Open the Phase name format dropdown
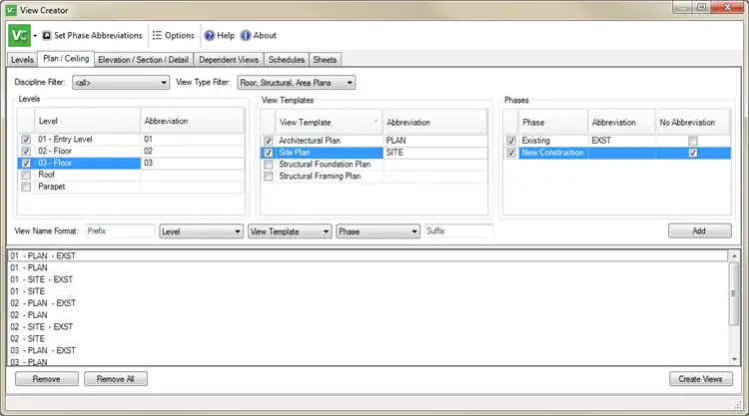The image size is (749, 416). [377, 231]
